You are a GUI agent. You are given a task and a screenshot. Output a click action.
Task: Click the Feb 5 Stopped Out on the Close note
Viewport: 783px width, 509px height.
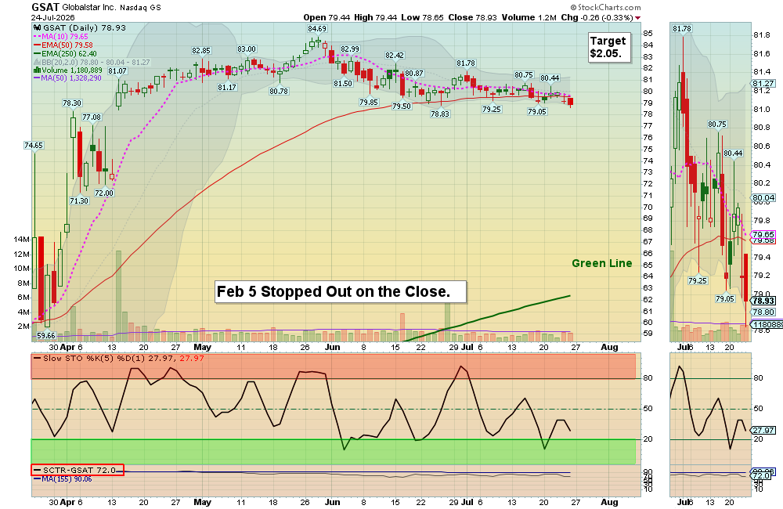click(x=341, y=292)
